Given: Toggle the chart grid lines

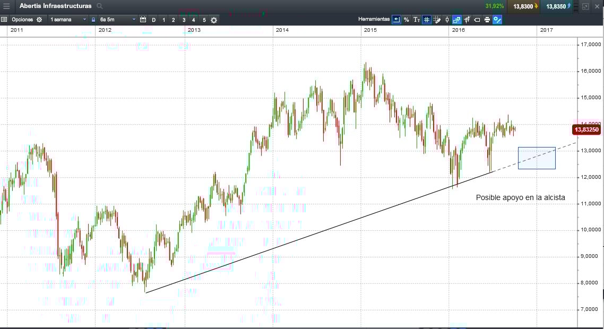Looking at the screenshot, I should click(426, 20).
